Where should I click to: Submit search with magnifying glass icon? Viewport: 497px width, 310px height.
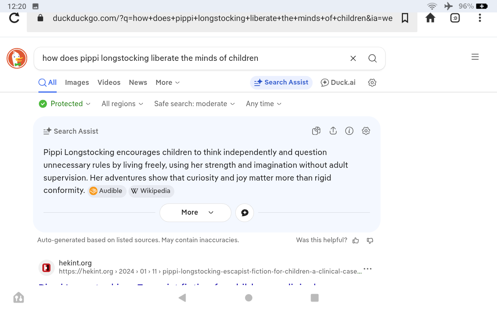click(x=372, y=59)
